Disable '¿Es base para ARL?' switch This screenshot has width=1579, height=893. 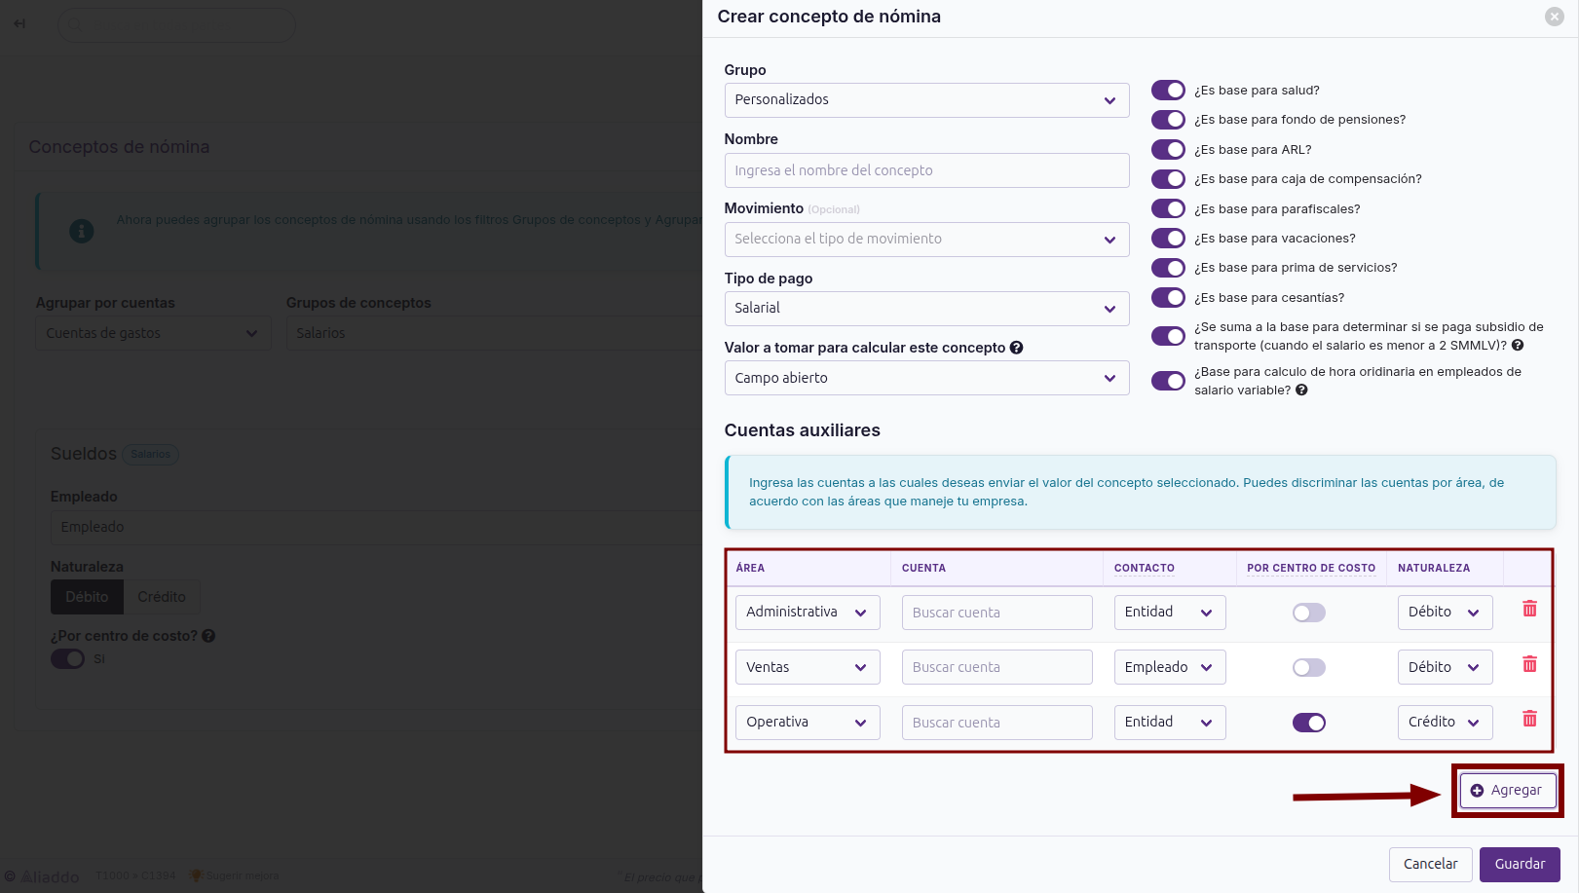coord(1168,150)
